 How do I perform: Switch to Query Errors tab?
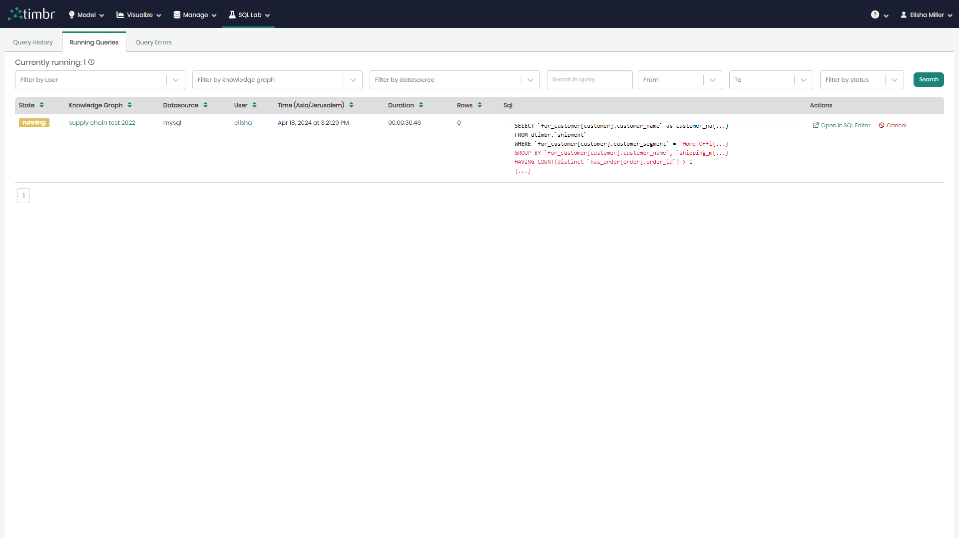tap(153, 42)
